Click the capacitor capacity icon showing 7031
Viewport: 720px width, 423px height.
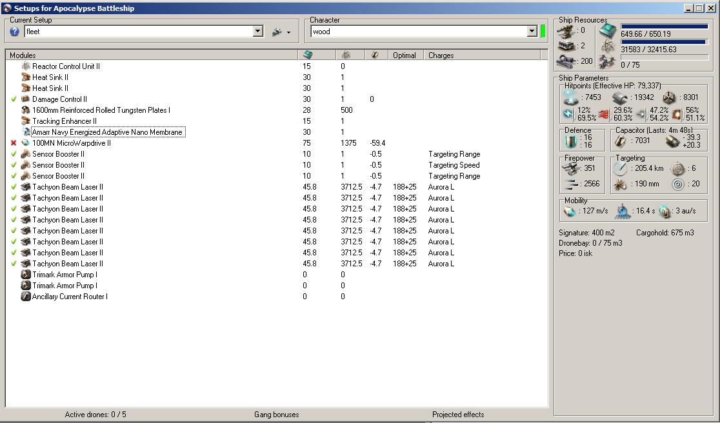621,141
